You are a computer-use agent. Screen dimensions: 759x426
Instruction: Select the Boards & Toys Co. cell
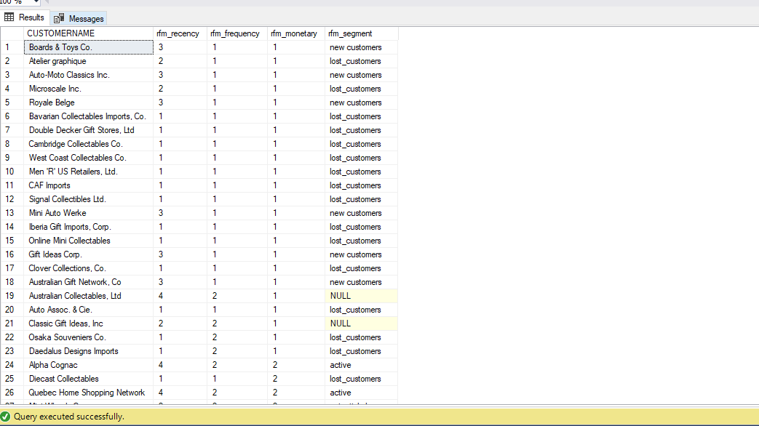tap(87, 47)
